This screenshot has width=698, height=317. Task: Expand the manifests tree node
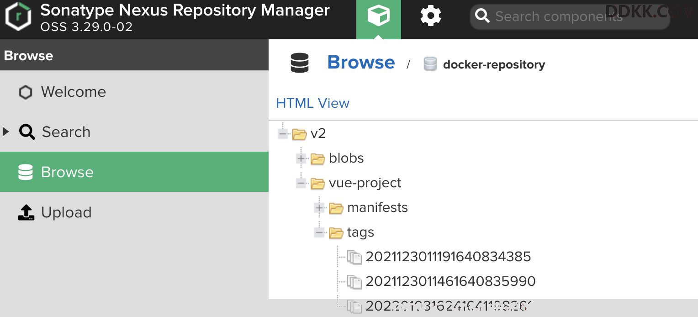(x=320, y=208)
